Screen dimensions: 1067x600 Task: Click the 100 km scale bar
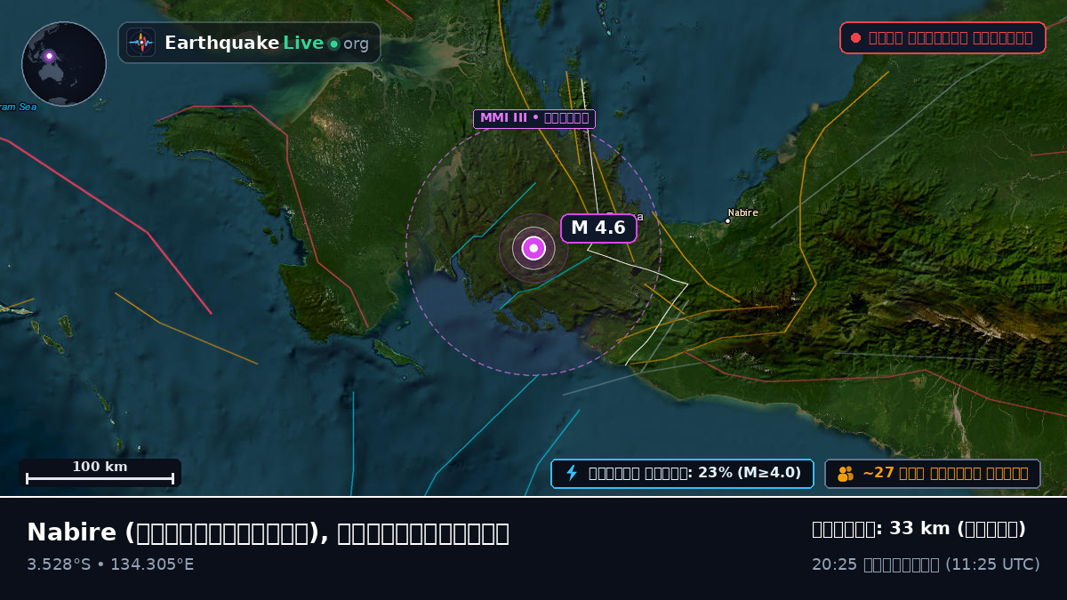coord(100,472)
